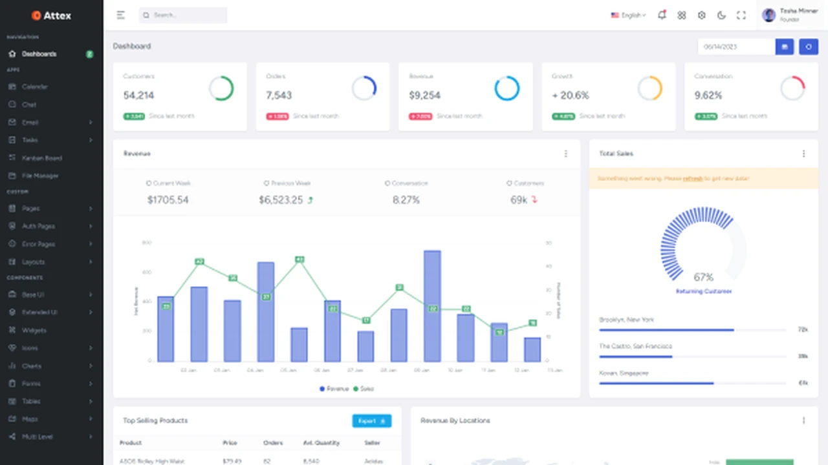
Task: Click the Product column header
Action: coord(131,443)
